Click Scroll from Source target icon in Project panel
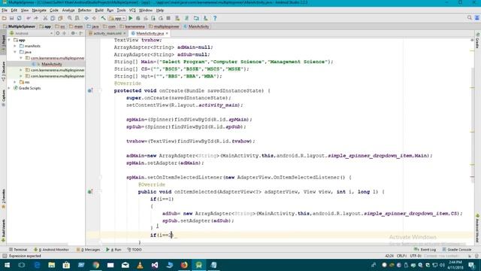Image resolution: width=481 pixels, height=271 pixels. tap(58, 33)
